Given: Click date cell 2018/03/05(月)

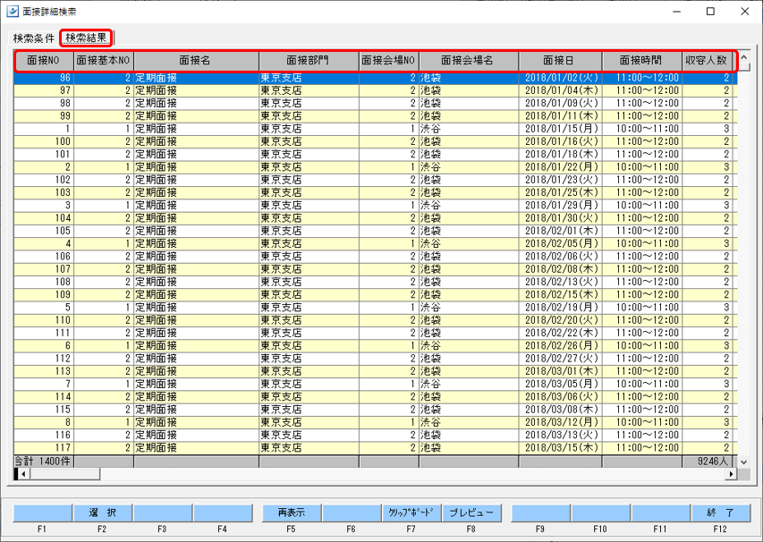Looking at the screenshot, I should pos(561,384).
